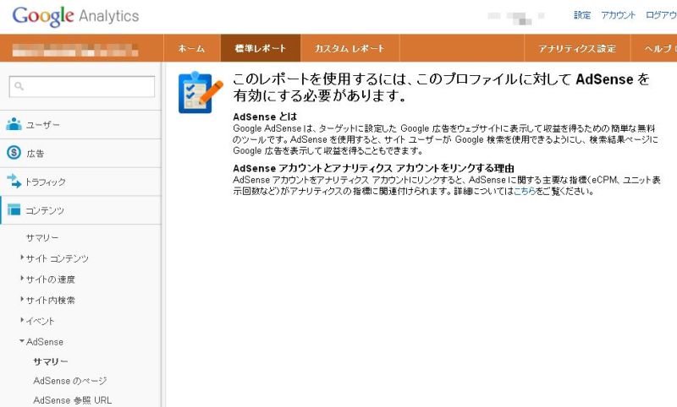This screenshot has width=677, height=407.
Task: Click the blurred profile name in orange bar
Action: (75, 50)
